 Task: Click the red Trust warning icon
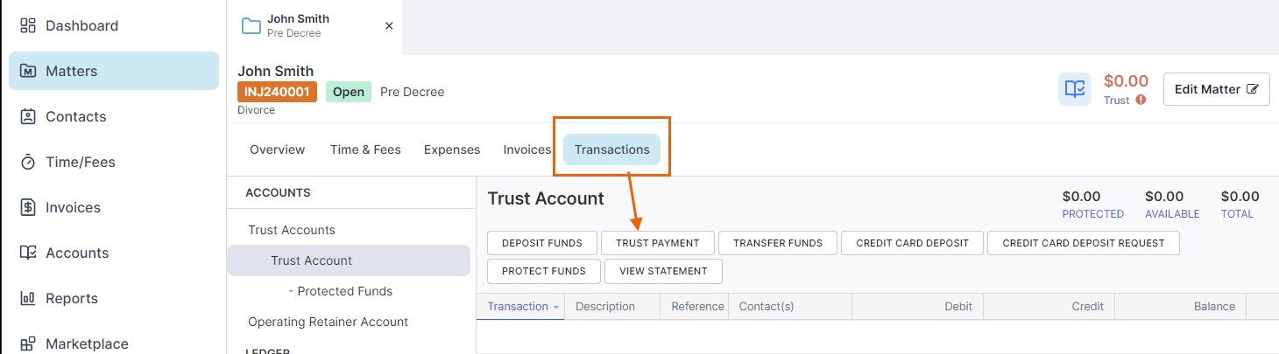tap(1141, 101)
